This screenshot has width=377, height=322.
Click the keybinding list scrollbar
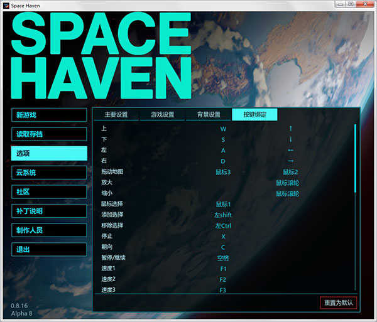[x=355, y=157]
